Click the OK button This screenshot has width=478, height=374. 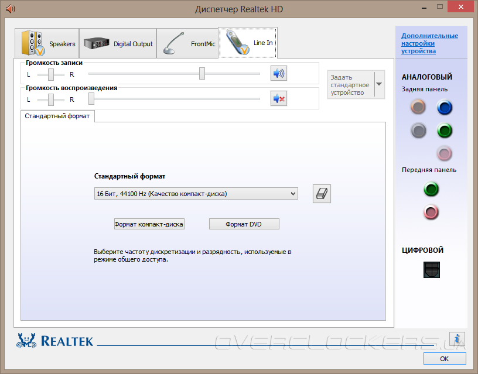click(445, 359)
